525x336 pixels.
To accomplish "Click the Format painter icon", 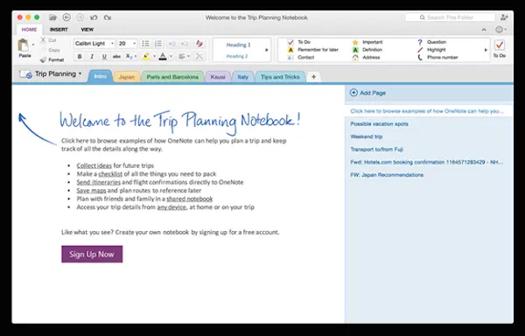I will 43,59.
